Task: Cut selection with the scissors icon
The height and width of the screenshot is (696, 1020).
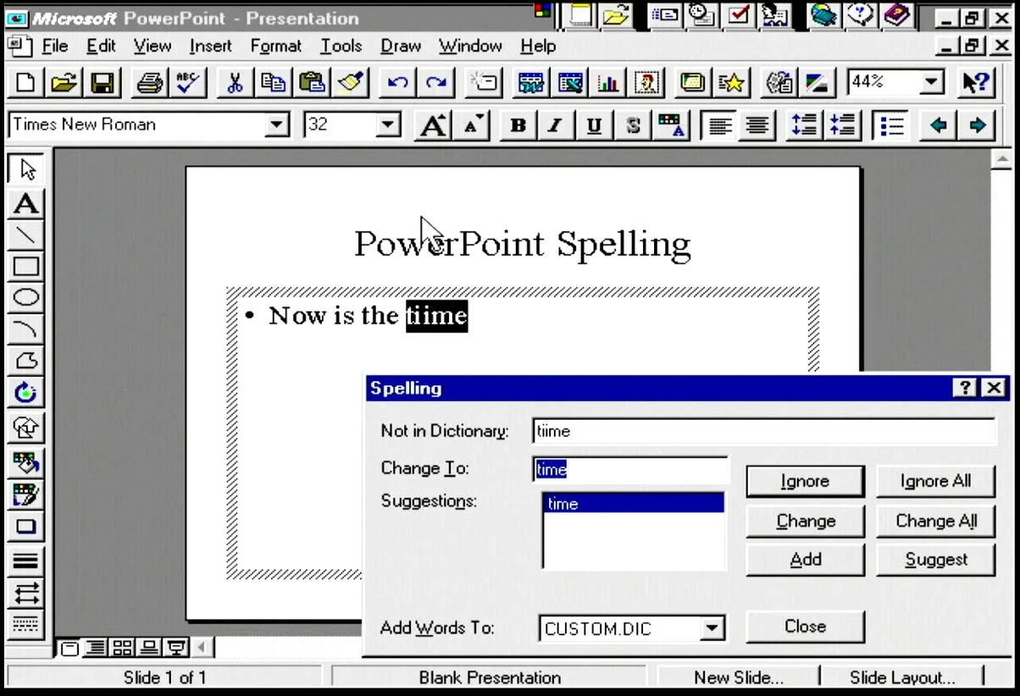Action: [235, 83]
